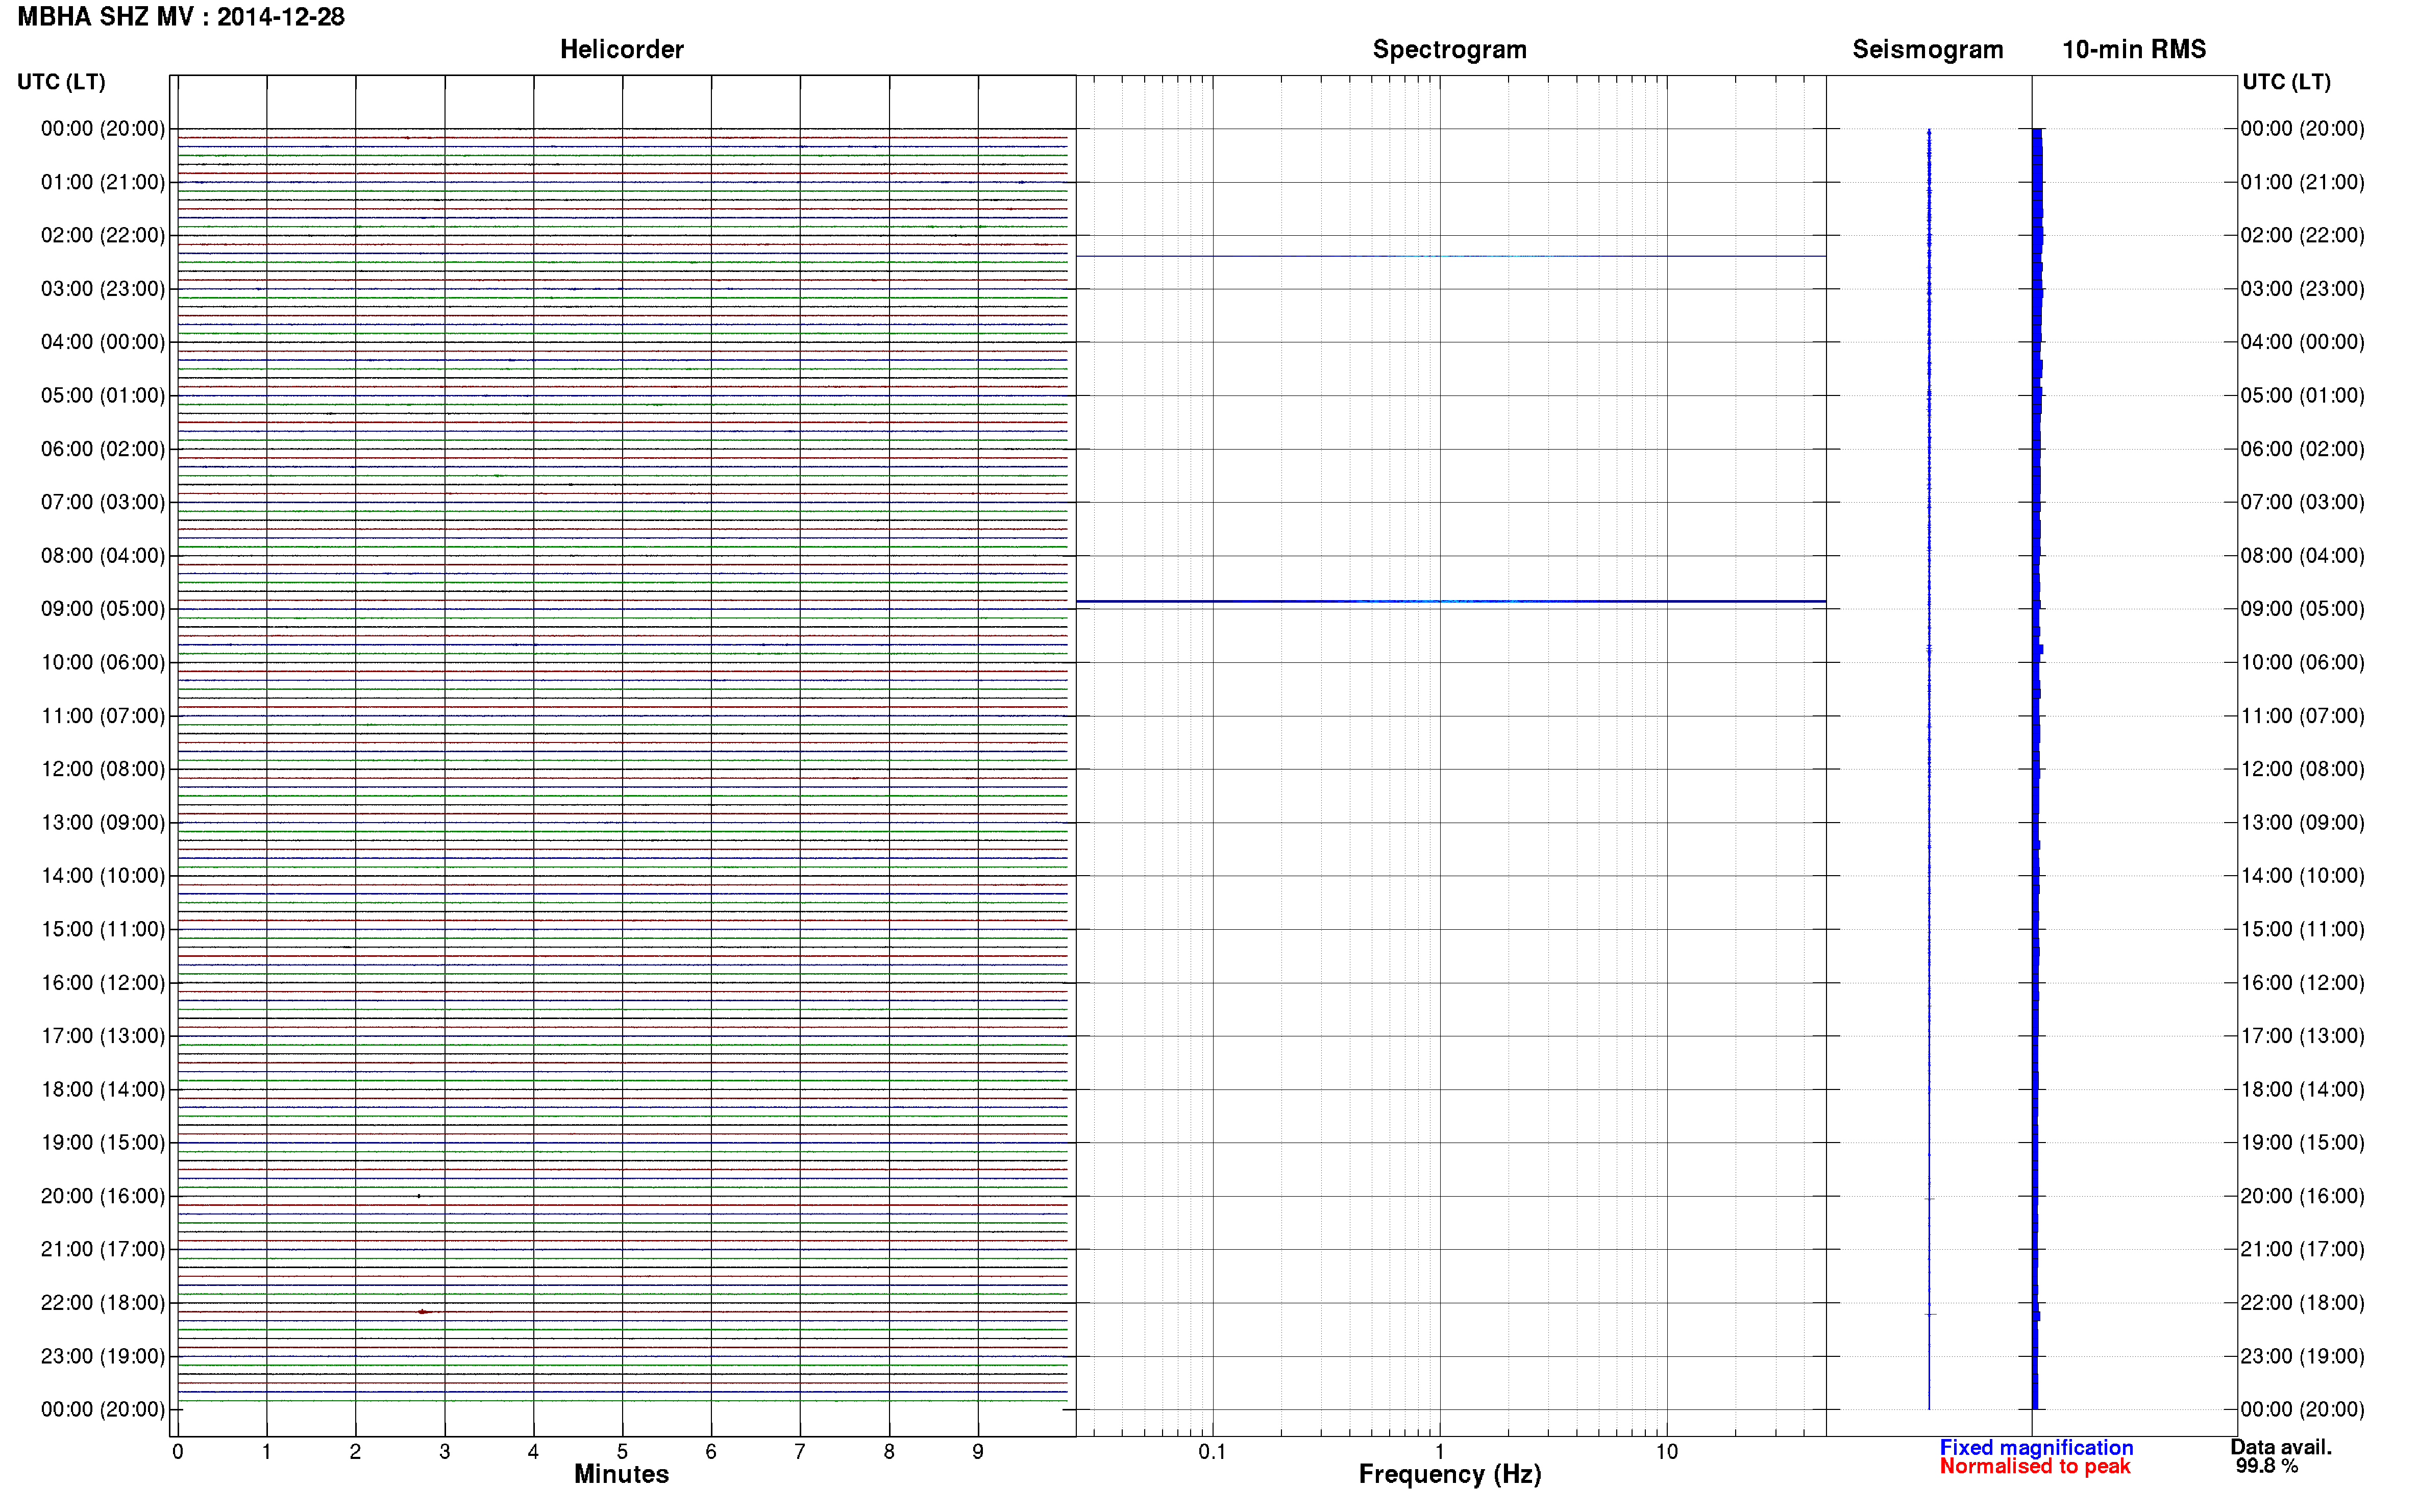Select "10:00 (06:00)" on the left time axis
2419x1512 pixels.
pyautogui.click(x=103, y=662)
